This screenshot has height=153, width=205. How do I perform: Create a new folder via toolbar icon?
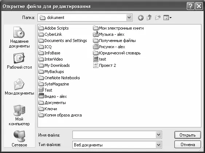click(158, 18)
